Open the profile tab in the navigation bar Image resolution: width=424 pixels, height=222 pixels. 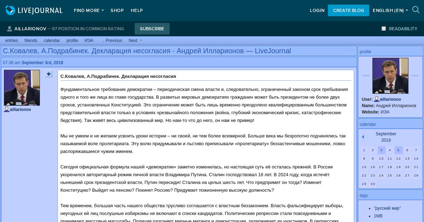click(x=72, y=41)
